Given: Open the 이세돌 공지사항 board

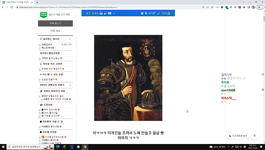Looking at the screenshot, I should click(x=51, y=116).
